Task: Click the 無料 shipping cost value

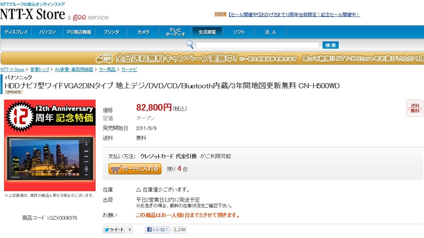Action: 141,138
